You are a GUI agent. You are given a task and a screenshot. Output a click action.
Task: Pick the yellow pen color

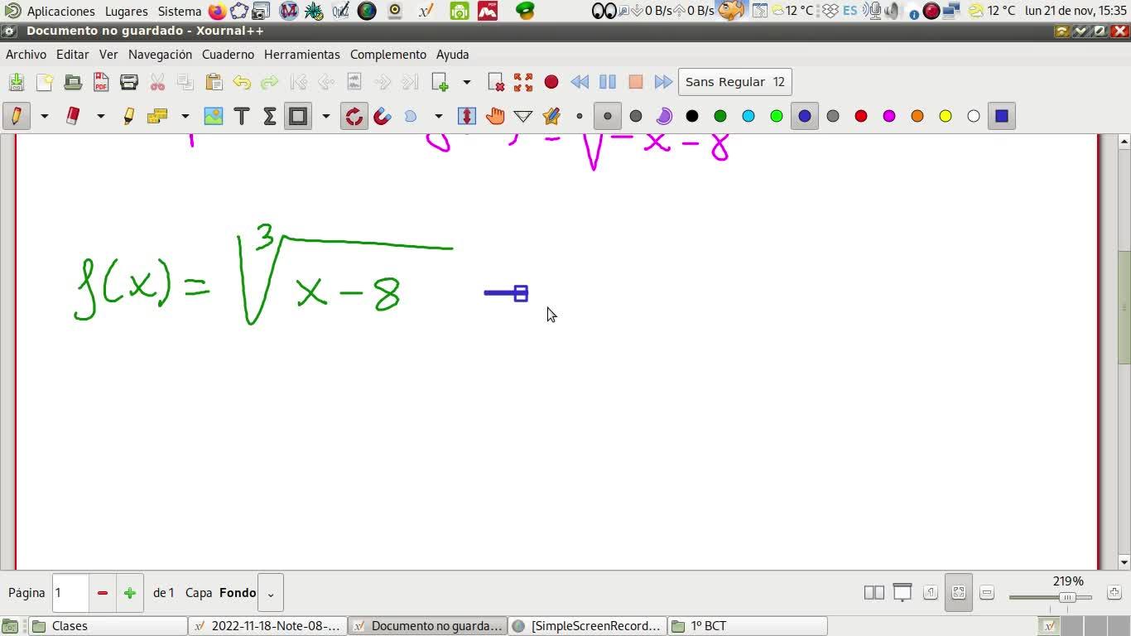(946, 116)
